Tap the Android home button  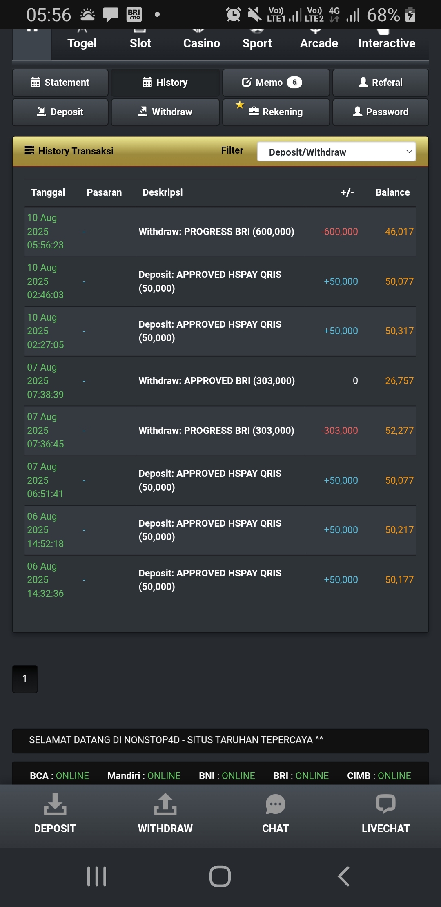(220, 876)
